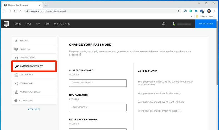Open the Transactions section
Screen dimensions: 219x130
tap(34, 58)
